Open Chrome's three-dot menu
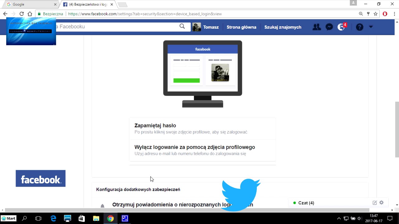Screen dimensions: 399x224 point(394,14)
